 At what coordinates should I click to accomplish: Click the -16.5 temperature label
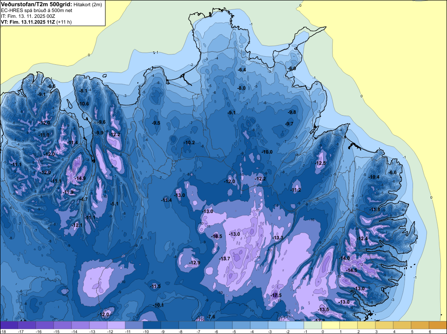(x=216, y=236)
